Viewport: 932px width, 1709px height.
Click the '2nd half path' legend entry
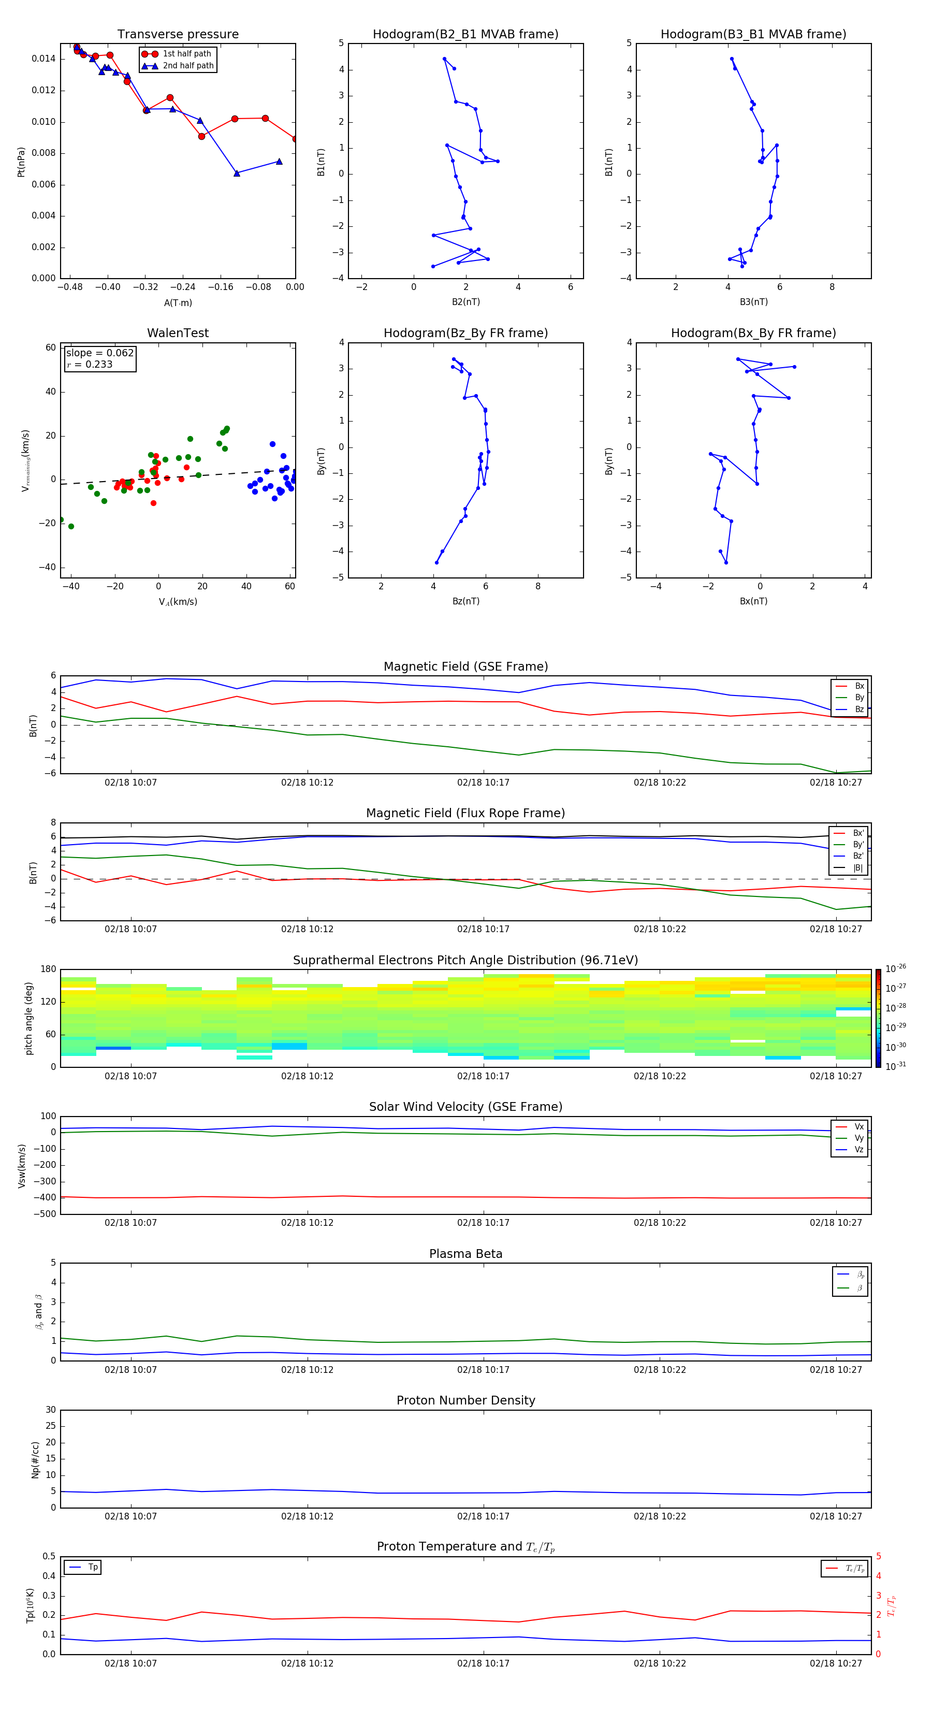tap(178, 66)
